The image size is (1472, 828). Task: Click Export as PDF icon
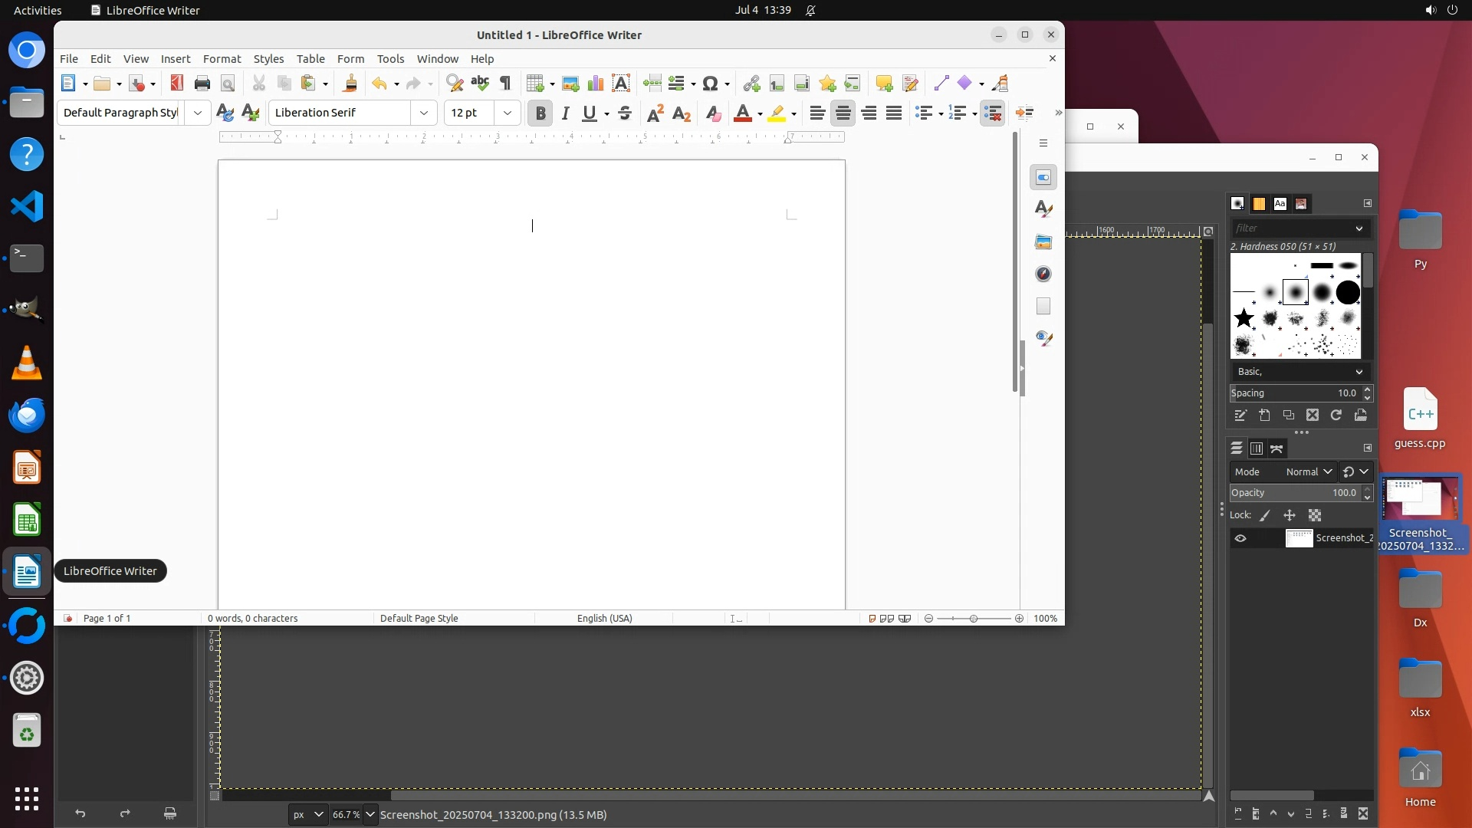click(x=177, y=84)
